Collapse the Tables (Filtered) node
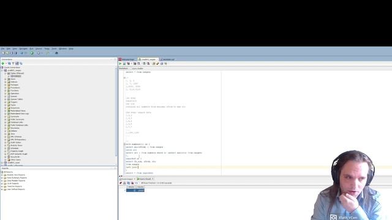The image size is (392, 220). tap(6, 73)
